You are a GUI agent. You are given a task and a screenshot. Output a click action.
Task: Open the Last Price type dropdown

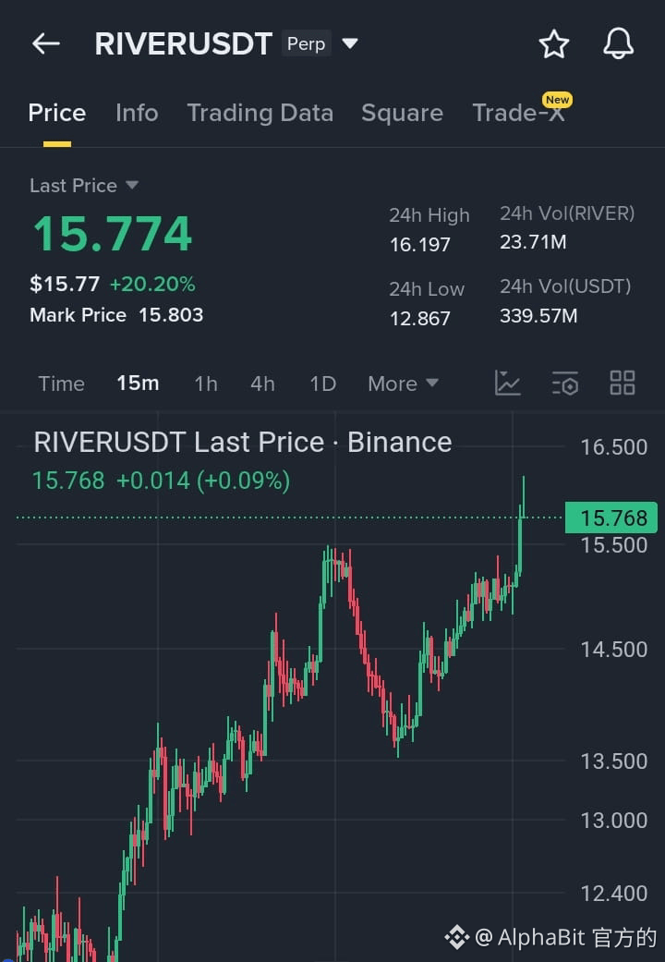(85, 185)
